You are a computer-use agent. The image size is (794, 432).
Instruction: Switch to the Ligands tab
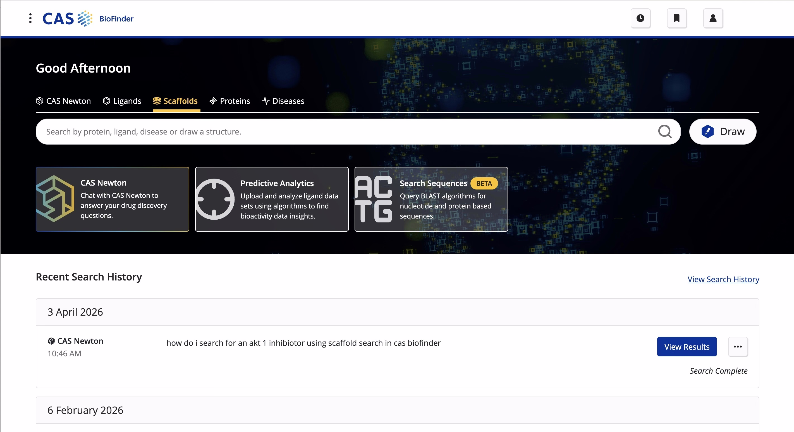click(122, 101)
